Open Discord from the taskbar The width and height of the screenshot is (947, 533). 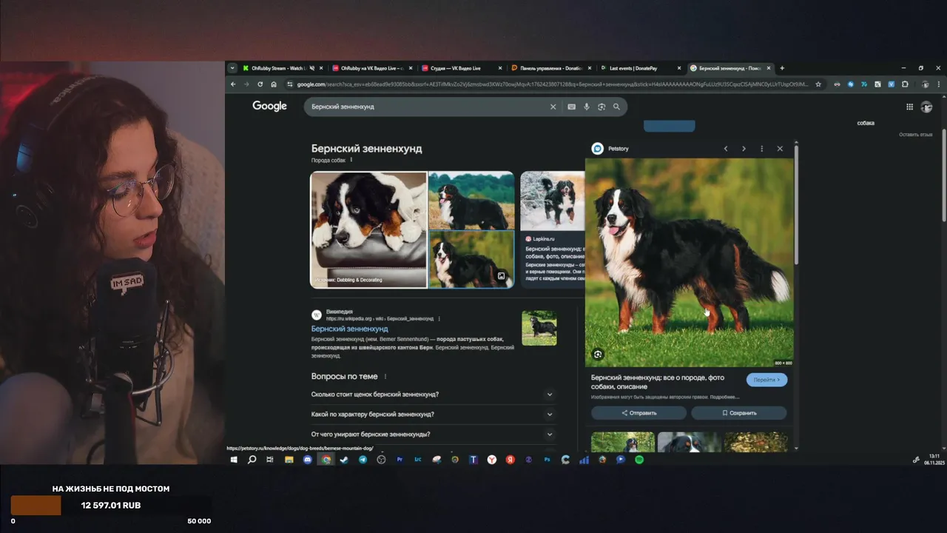308,460
